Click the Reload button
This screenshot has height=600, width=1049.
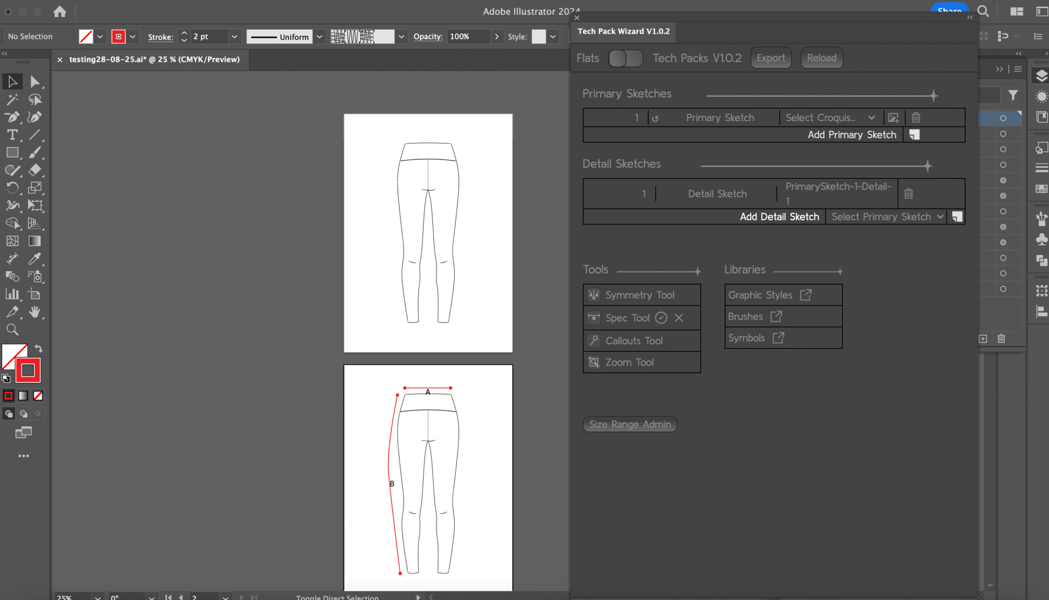[x=822, y=58]
